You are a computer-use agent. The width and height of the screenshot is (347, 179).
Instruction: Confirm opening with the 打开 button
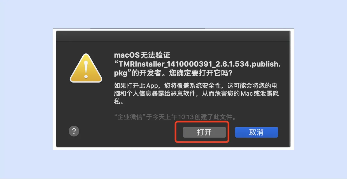[204, 132]
